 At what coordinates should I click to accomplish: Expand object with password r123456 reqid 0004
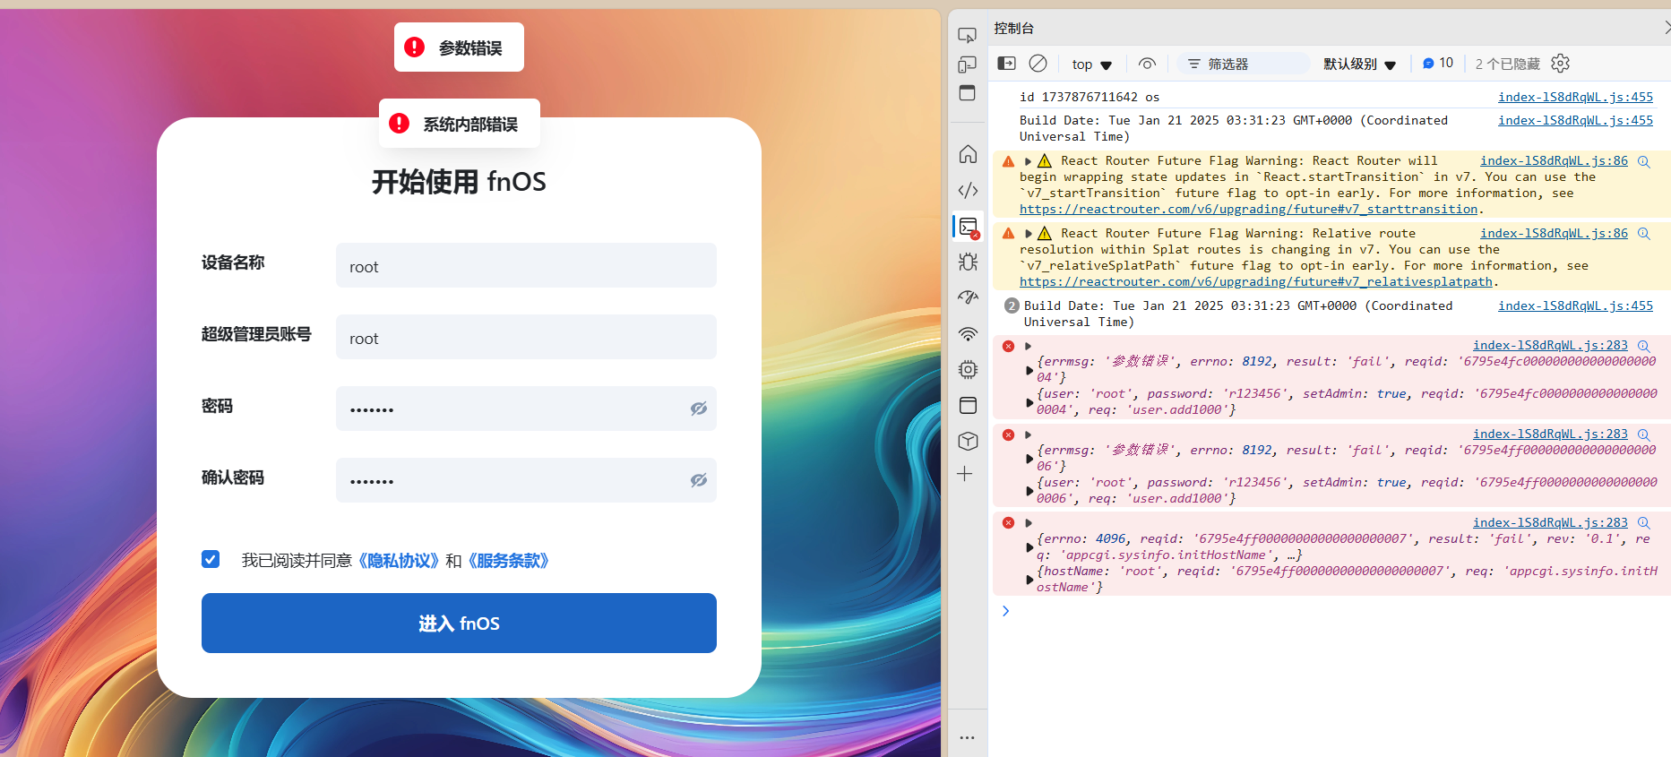pyautogui.click(x=1029, y=402)
